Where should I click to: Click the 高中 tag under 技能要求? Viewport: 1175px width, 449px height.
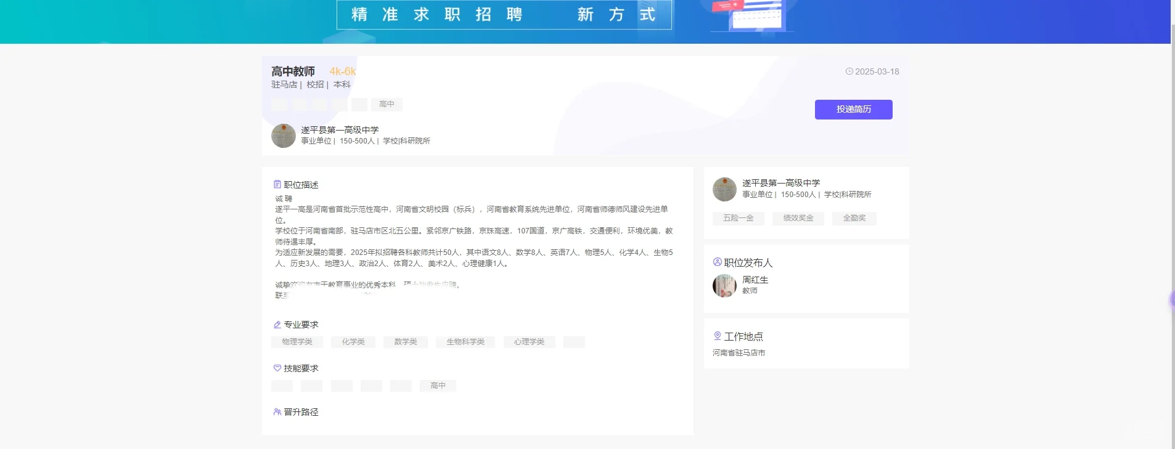point(438,386)
